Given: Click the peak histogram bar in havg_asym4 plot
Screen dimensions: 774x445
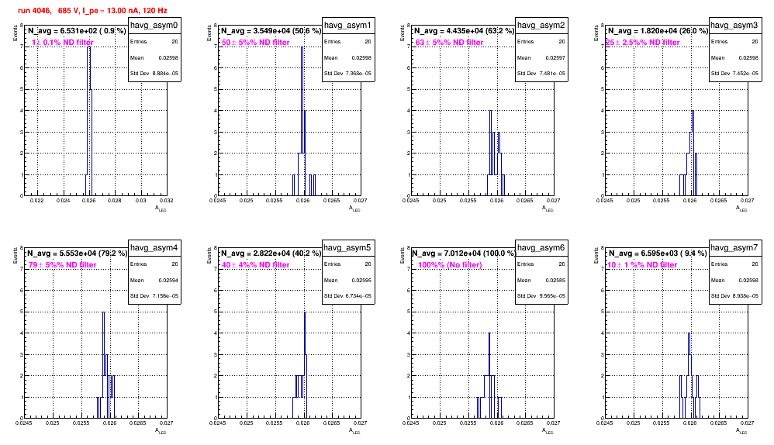Looking at the screenshot, I should tap(104, 365).
